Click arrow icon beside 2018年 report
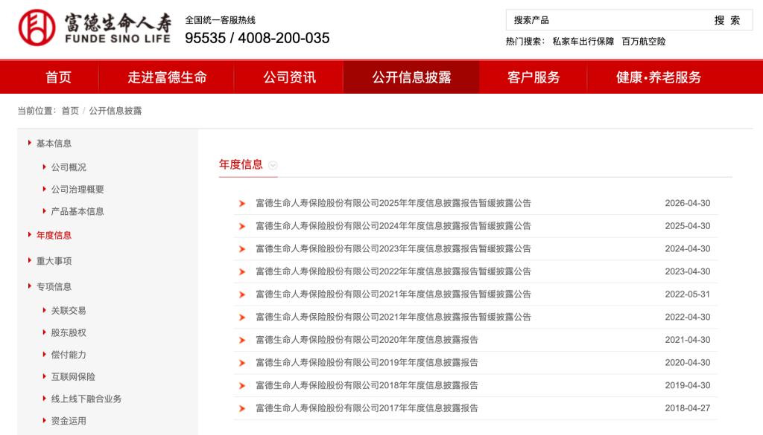 pos(242,386)
